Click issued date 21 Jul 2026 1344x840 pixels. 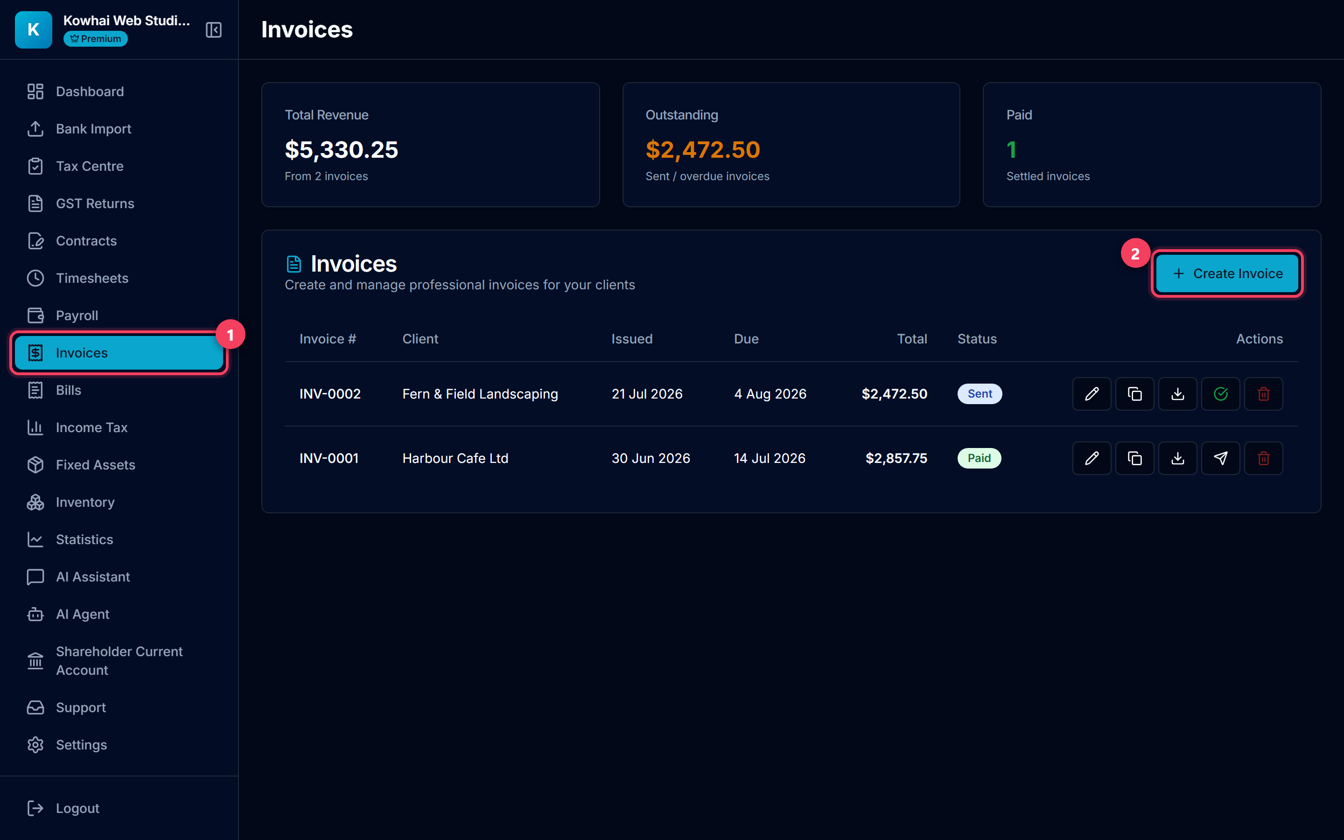[647, 394]
